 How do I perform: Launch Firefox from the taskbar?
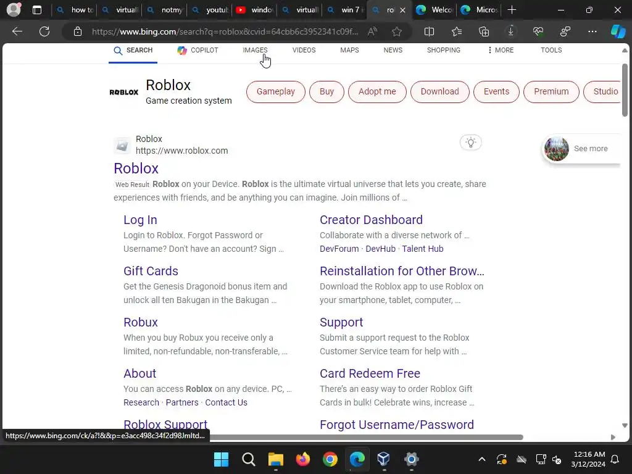coord(302,459)
